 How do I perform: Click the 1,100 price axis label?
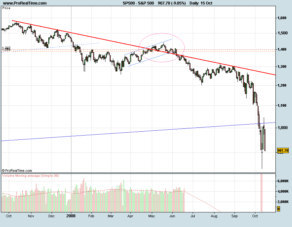[282, 105]
